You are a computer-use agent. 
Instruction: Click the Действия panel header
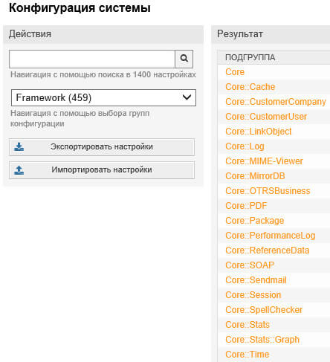point(30,34)
